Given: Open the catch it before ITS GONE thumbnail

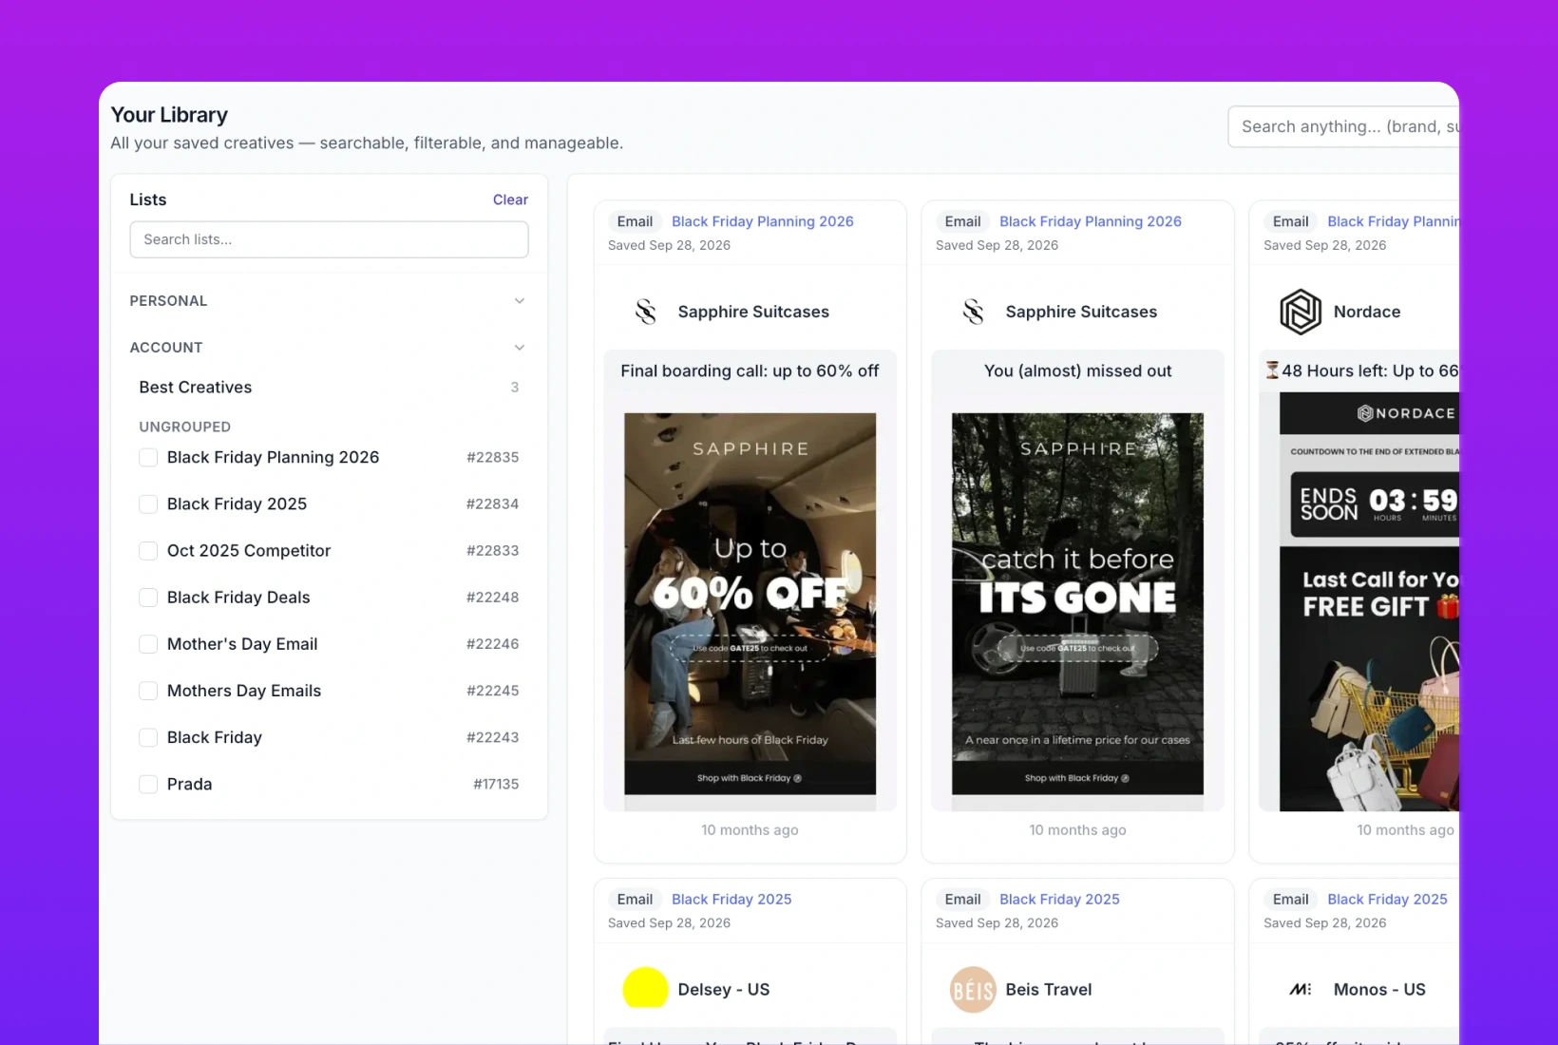Looking at the screenshot, I should 1077,603.
